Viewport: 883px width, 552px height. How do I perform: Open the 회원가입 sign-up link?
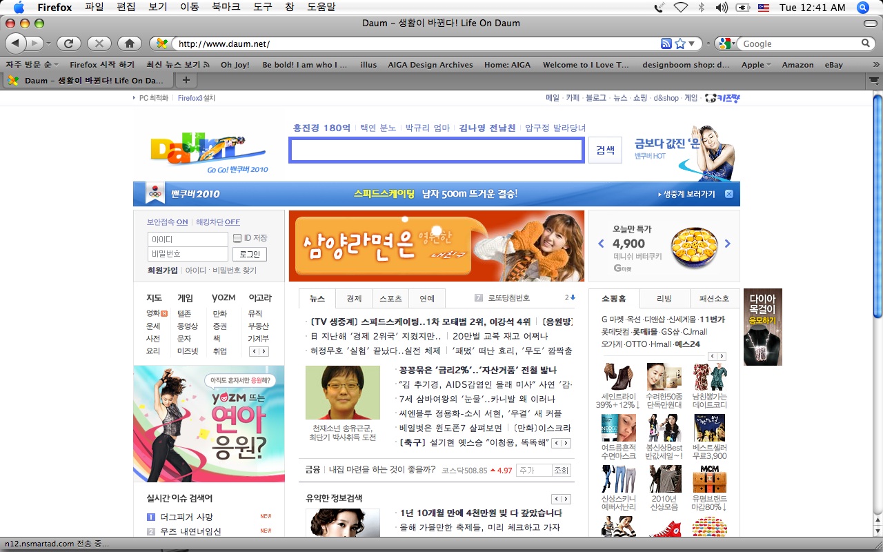[162, 270]
